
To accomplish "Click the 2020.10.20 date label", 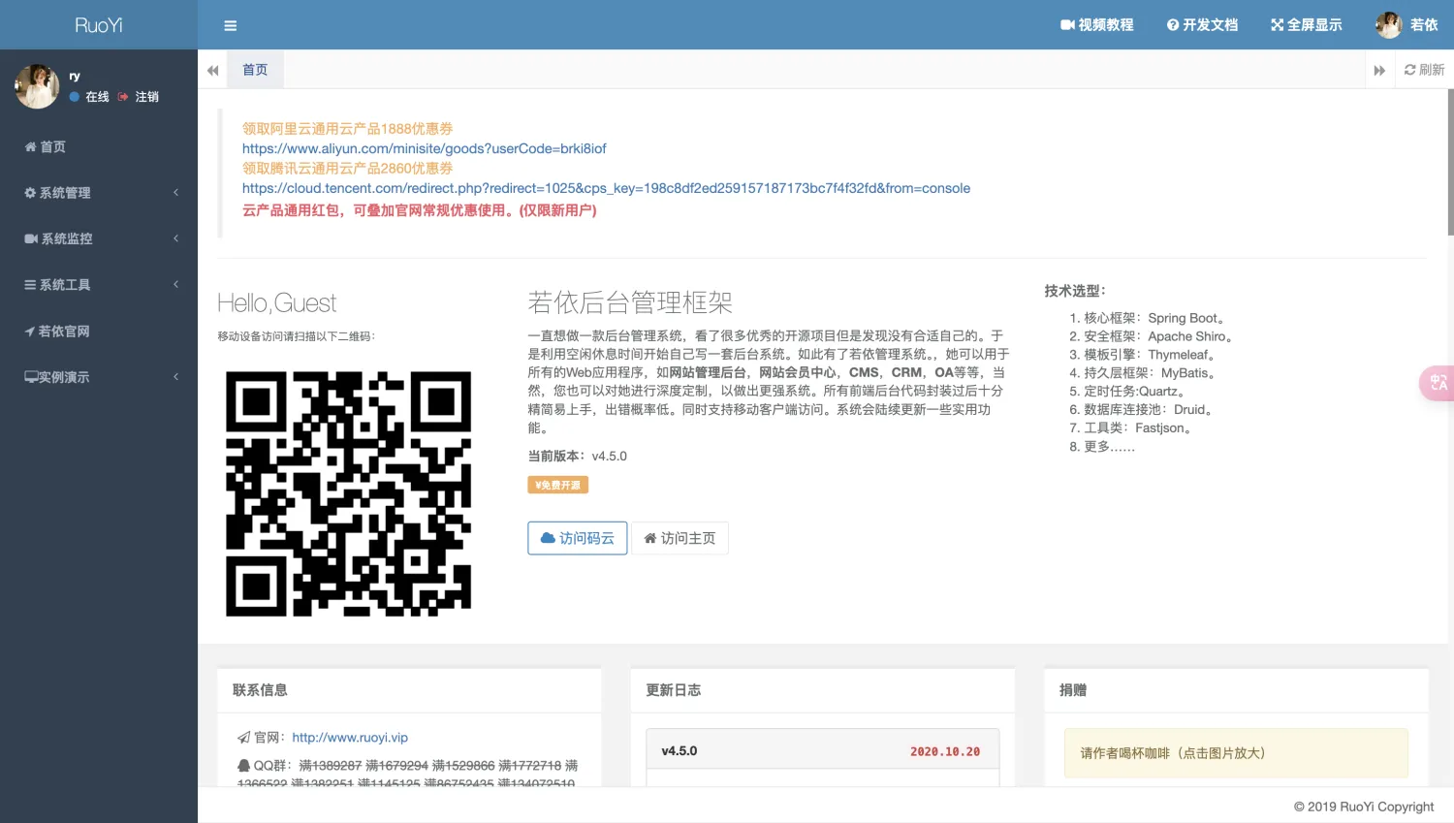I will [945, 751].
